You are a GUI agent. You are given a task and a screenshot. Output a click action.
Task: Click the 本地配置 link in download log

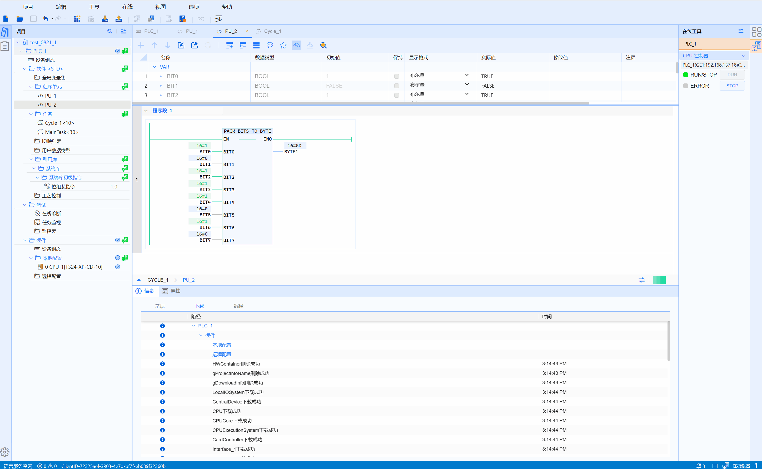pos(222,345)
